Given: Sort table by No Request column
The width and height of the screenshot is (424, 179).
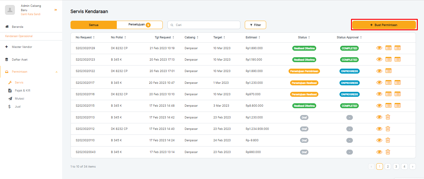Looking at the screenshot, I should [85, 37].
